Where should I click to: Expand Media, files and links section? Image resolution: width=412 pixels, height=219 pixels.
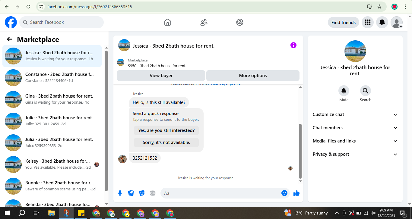pyautogui.click(x=355, y=141)
